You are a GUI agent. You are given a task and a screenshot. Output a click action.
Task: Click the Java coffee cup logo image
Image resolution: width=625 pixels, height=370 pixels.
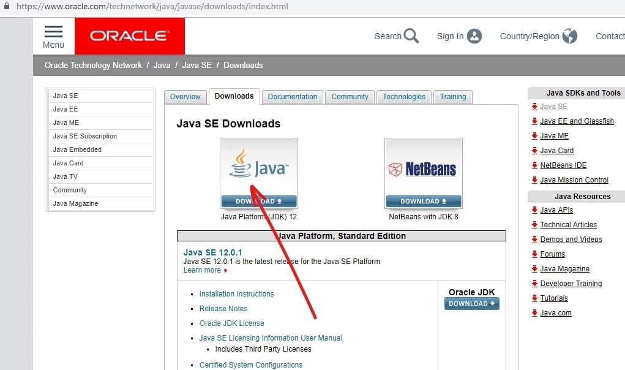pyautogui.click(x=258, y=165)
